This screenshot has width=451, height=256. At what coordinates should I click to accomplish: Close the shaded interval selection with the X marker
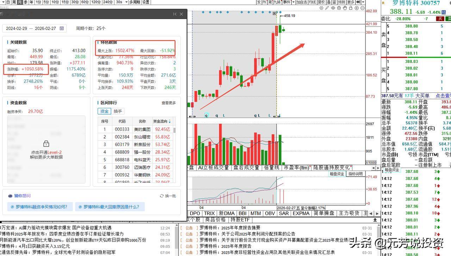[x=275, y=13]
